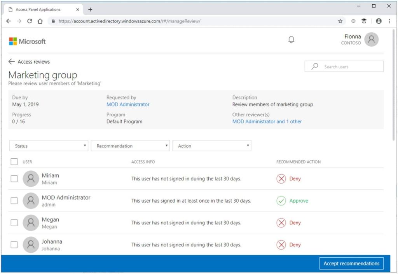Image resolution: width=398 pixels, height=274 pixels.
Task: Click the Deny label for Miriam
Action: (x=295, y=179)
